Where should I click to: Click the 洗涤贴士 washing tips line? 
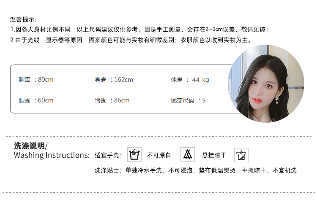[x=196, y=170]
